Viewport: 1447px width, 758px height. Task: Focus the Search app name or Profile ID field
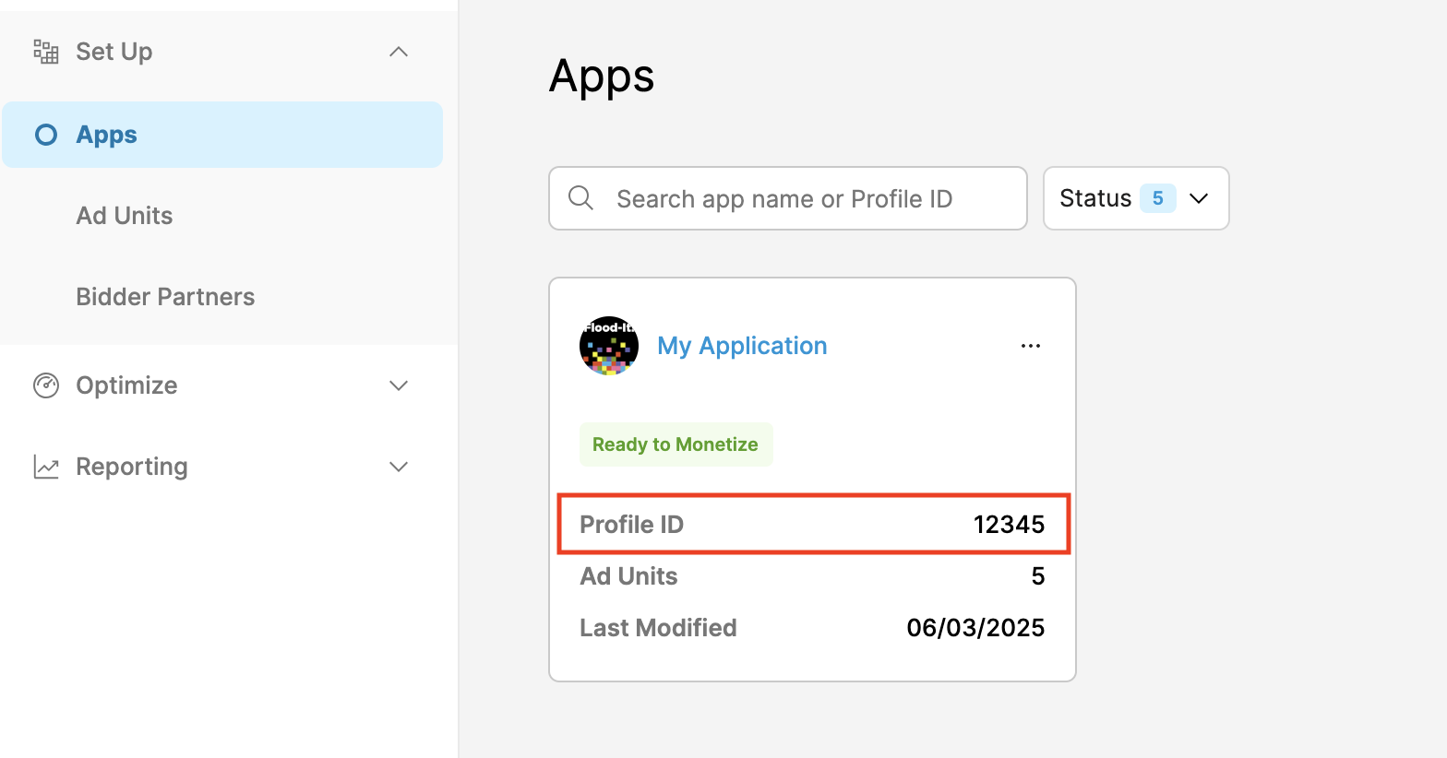803,198
